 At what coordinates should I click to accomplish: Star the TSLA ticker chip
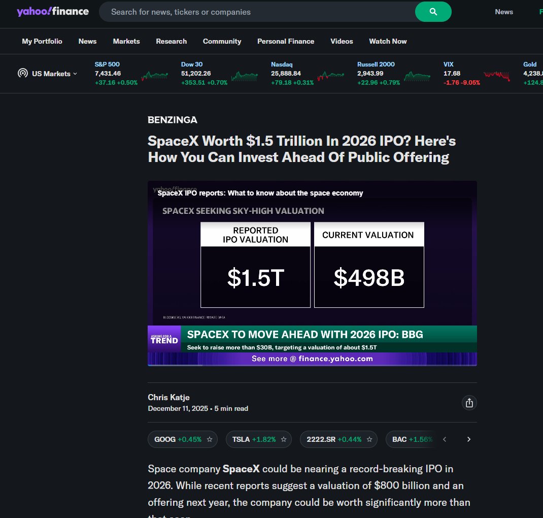click(x=284, y=439)
